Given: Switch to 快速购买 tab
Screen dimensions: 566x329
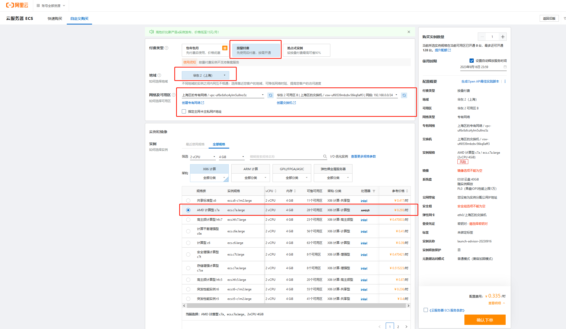Looking at the screenshot, I should point(55,19).
